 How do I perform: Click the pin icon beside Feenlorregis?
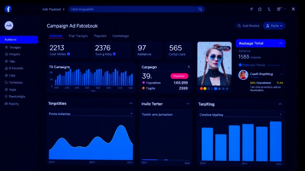[6, 96]
